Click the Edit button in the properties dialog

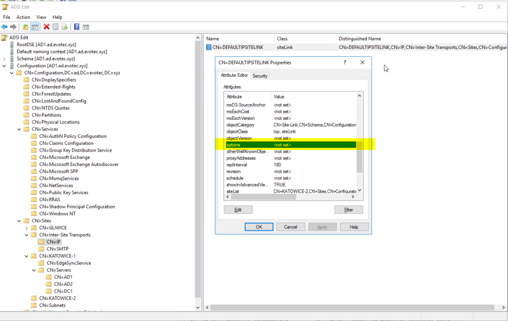pyautogui.click(x=238, y=209)
